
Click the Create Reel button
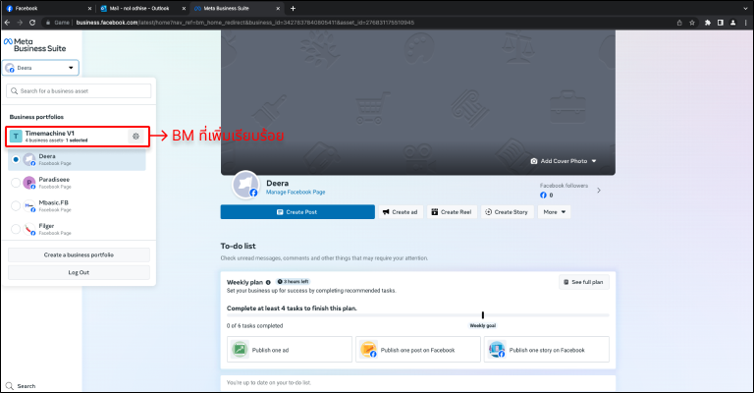point(452,212)
